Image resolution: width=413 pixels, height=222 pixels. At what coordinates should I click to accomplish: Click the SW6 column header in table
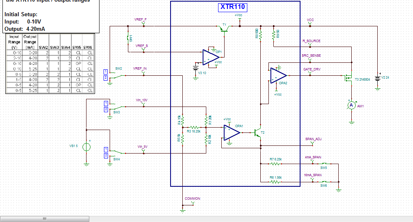(x=88, y=47)
